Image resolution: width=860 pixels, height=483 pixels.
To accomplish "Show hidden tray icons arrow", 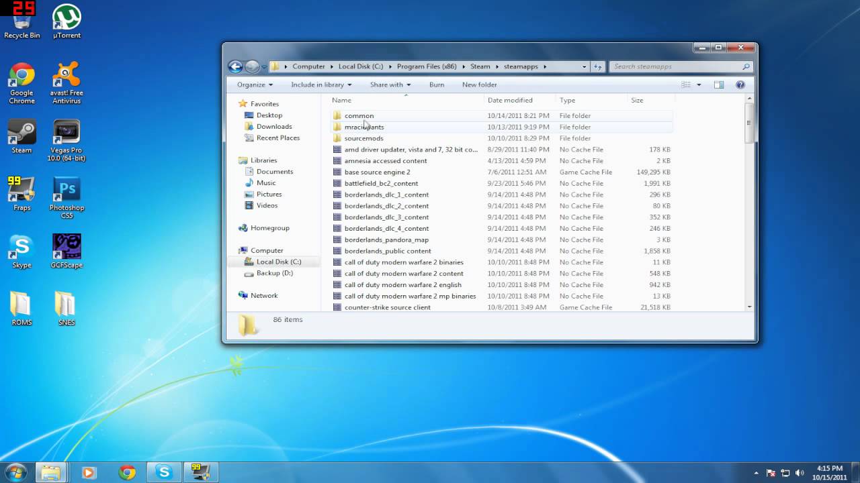I will [757, 473].
